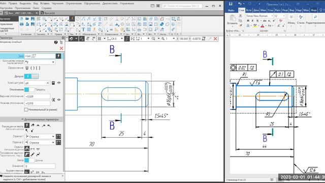The height and width of the screenshot is (183, 325).
Task: Click the open folder icon in KOMPAS toolbar
Action: (27, 19)
